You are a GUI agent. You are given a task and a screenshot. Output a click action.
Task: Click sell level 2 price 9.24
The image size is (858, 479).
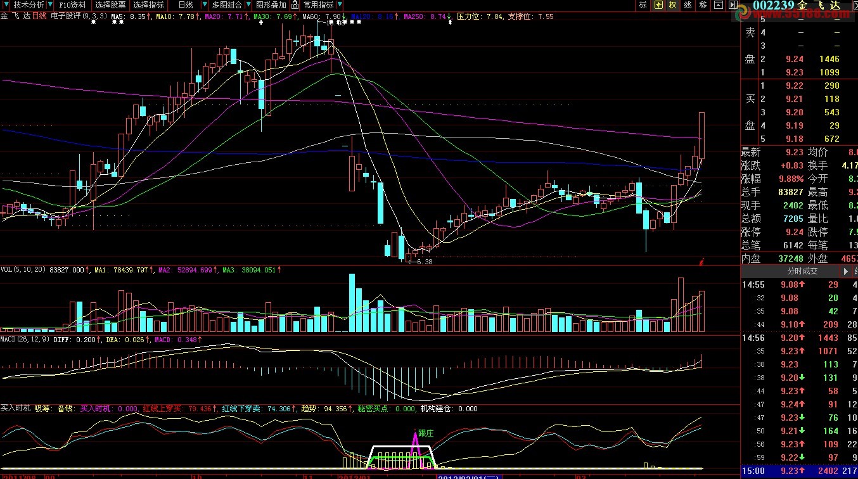[794, 59]
